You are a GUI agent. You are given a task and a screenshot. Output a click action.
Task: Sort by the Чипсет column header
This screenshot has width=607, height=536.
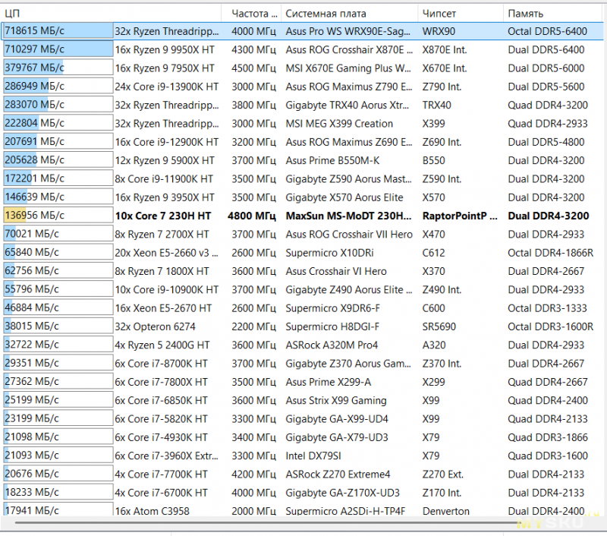click(461, 14)
